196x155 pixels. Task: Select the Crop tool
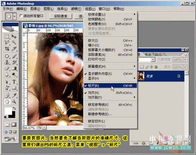tap(7, 48)
